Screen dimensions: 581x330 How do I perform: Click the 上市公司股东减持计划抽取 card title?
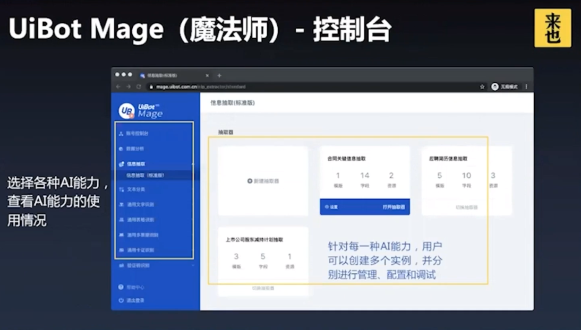pos(254,240)
